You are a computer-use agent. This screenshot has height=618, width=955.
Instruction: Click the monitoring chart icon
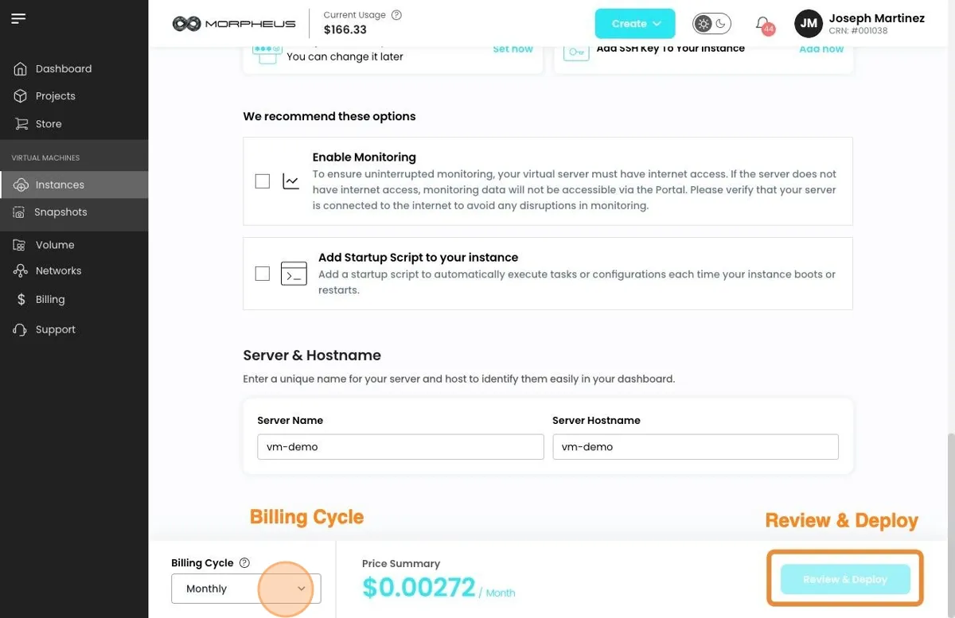coord(290,181)
